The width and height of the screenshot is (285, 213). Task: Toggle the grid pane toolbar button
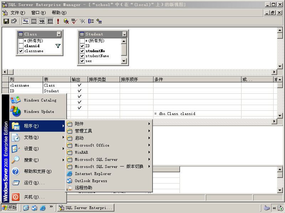[34, 21]
